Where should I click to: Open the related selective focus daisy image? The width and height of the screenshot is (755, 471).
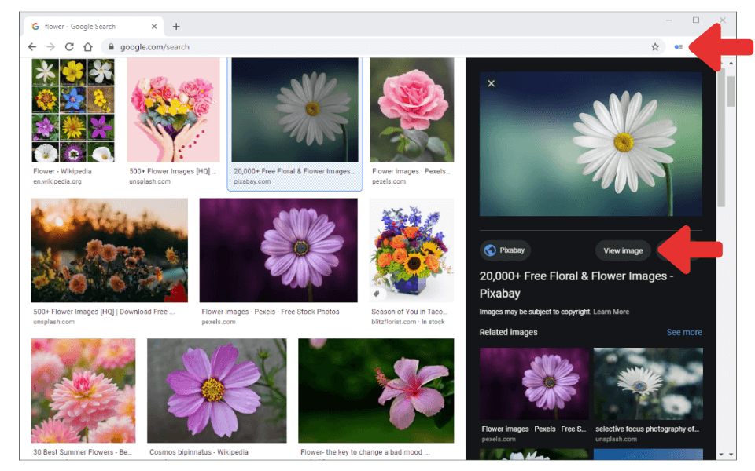(x=648, y=384)
